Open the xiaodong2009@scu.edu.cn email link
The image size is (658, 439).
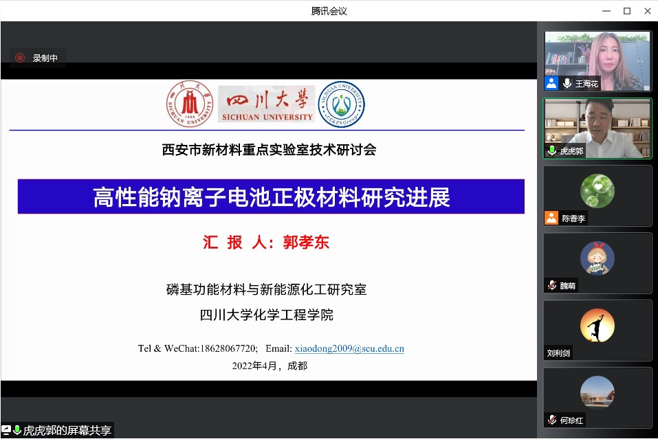coord(349,348)
